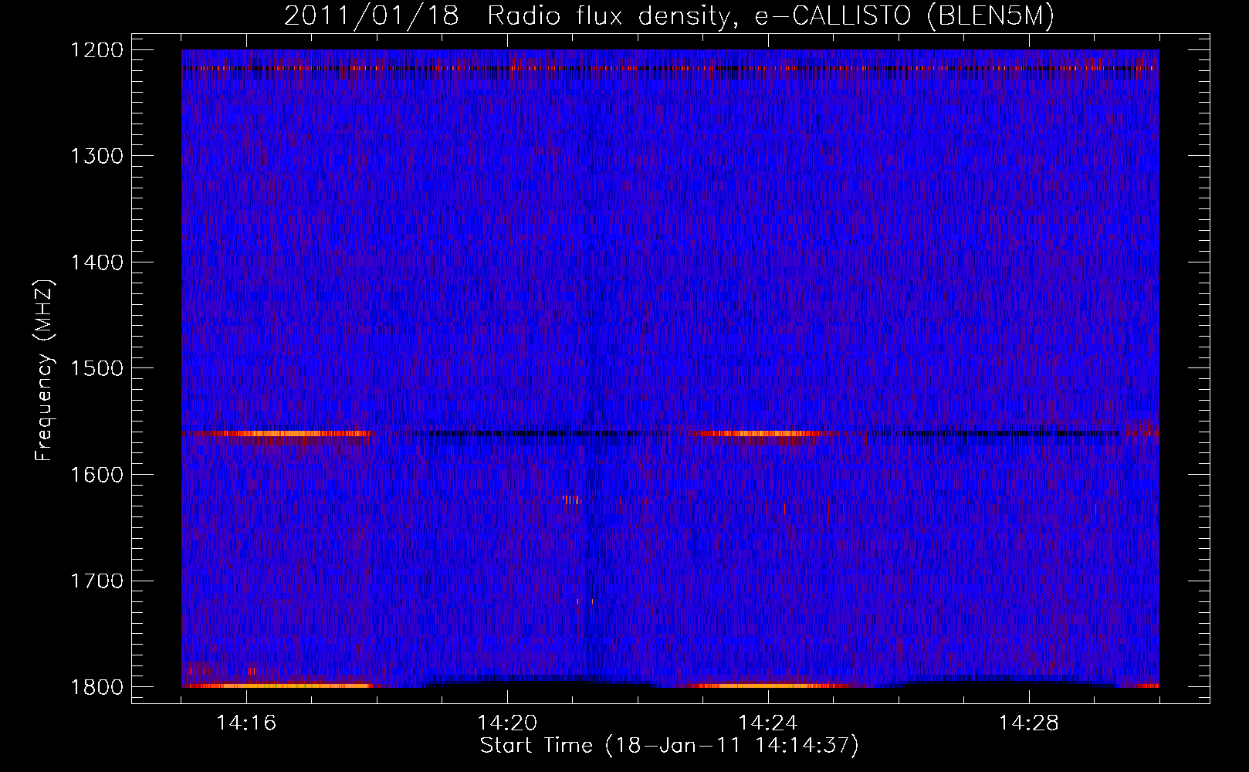The height and width of the screenshot is (772, 1249).
Task: Click the 'Frequency (MHZ)' axis label
Action: coord(44,371)
